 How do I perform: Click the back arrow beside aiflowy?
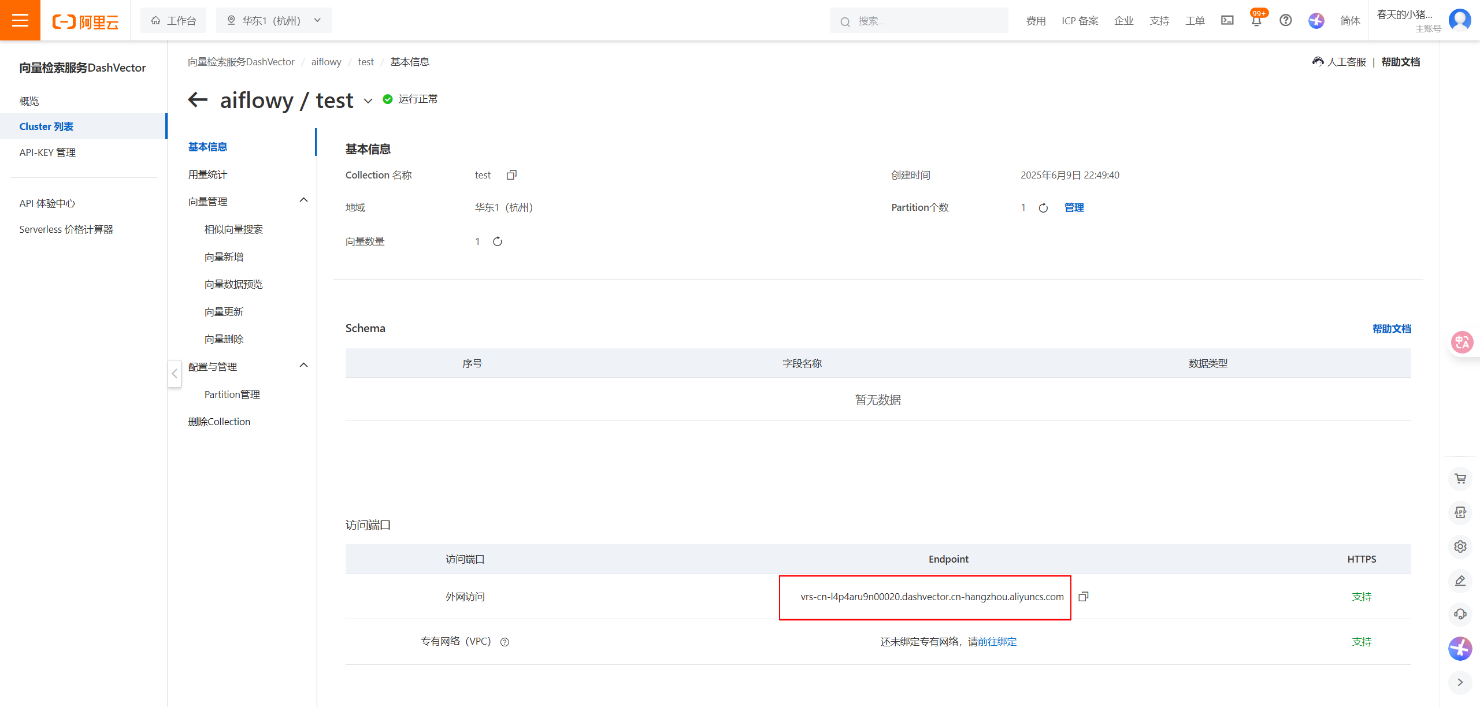click(198, 99)
